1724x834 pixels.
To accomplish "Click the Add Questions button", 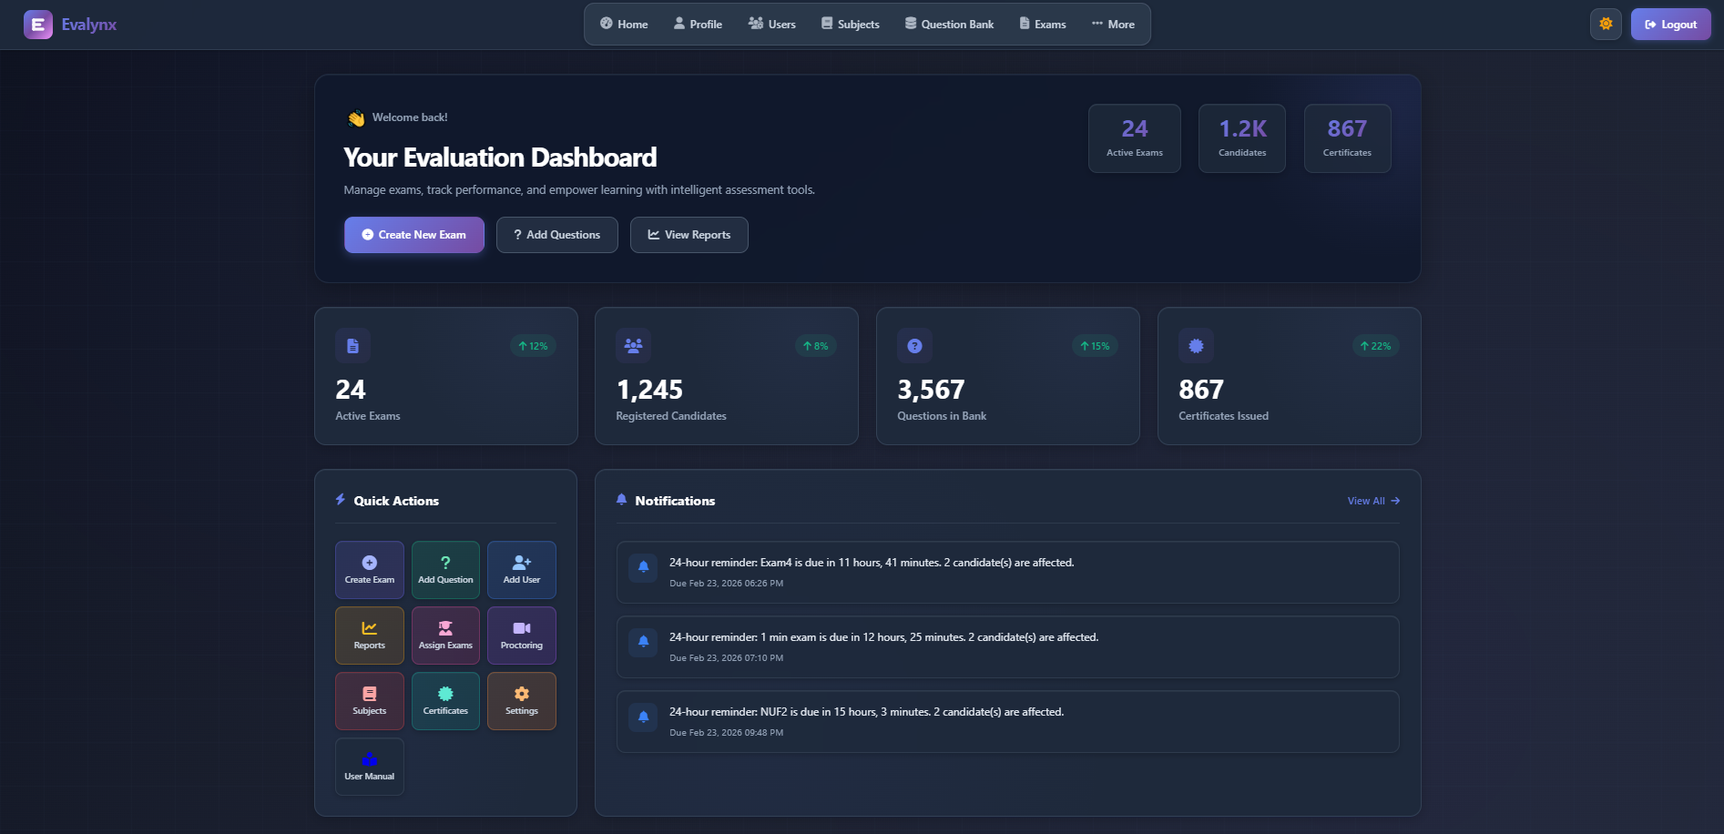I will click(x=557, y=235).
